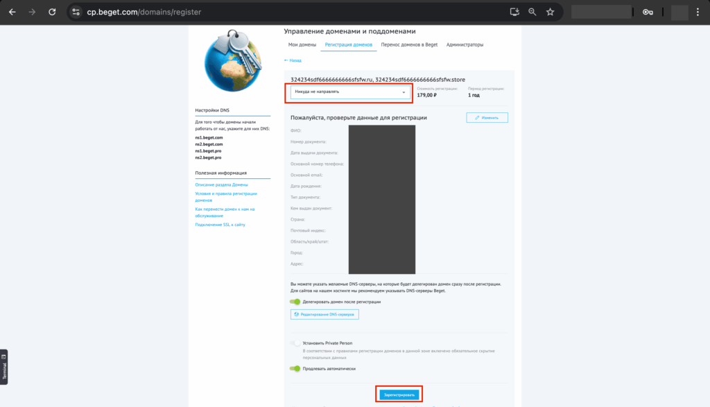The height and width of the screenshot is (407, 710).
Task: Disable 'Продлевать автоматически' toggle
Action: tap(296, 369)
